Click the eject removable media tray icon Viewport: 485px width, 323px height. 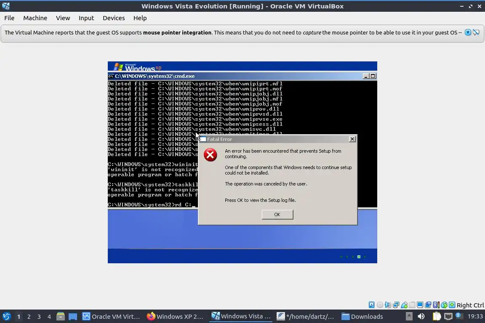coord(409,316)
